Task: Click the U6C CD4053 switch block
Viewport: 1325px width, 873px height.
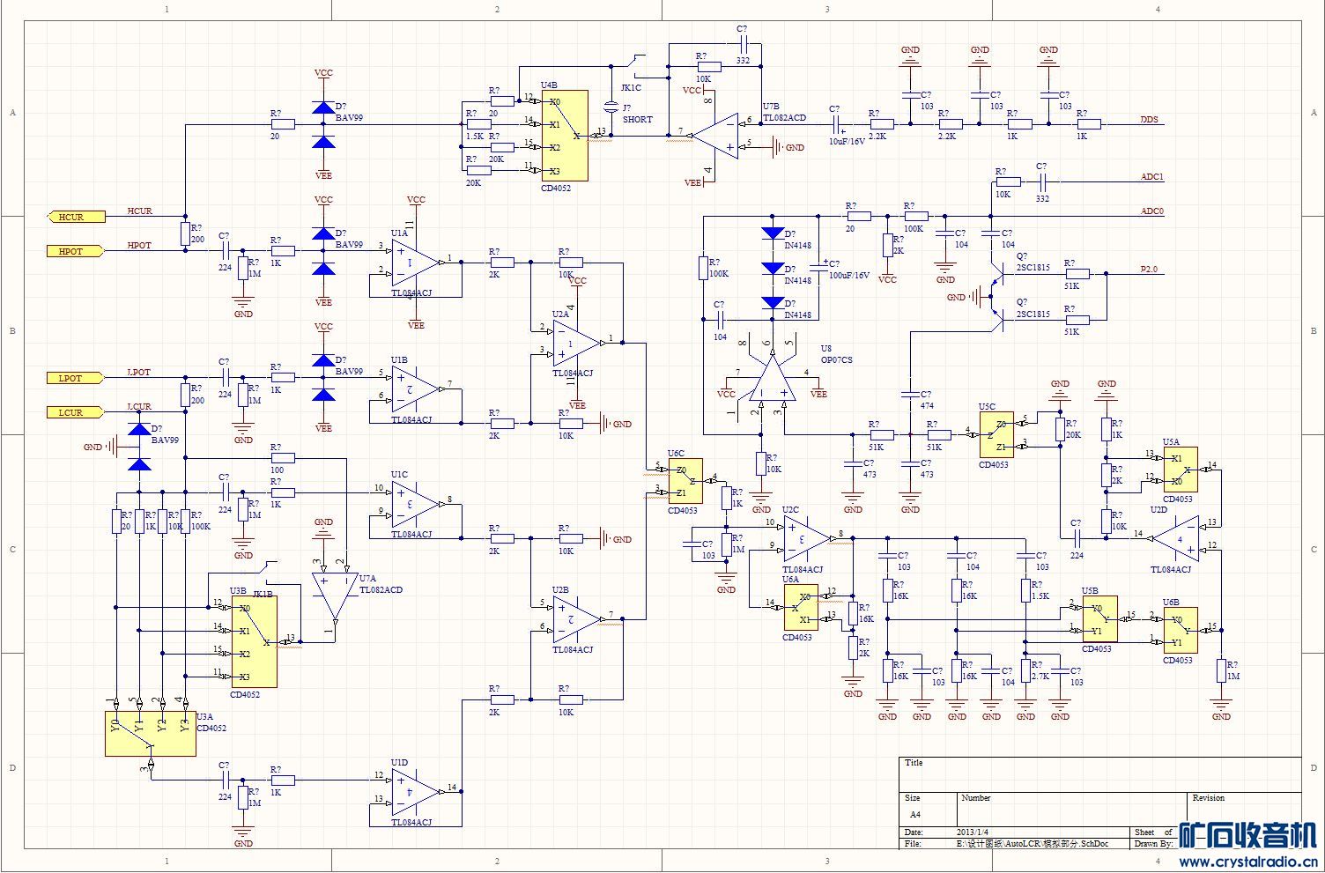Action: tap(685, 481)
